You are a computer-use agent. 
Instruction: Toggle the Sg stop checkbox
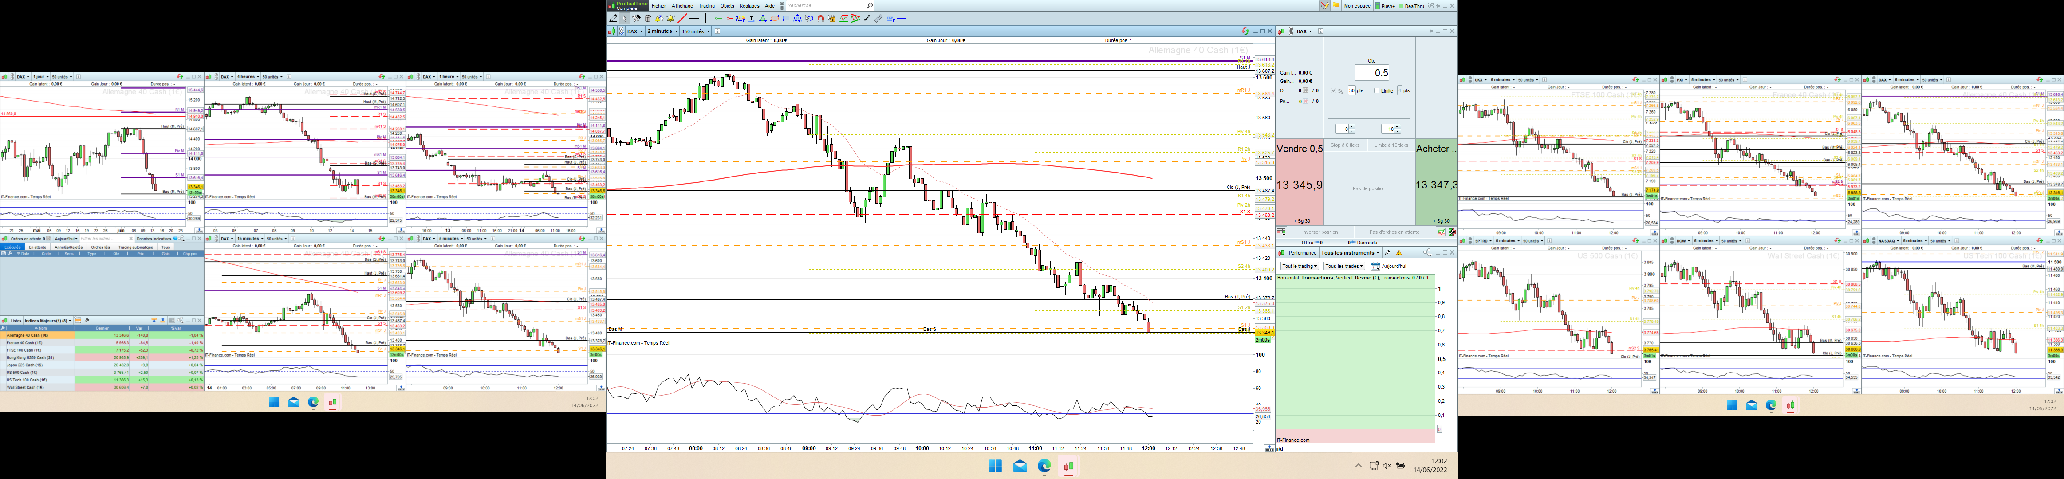(1334, 90)
